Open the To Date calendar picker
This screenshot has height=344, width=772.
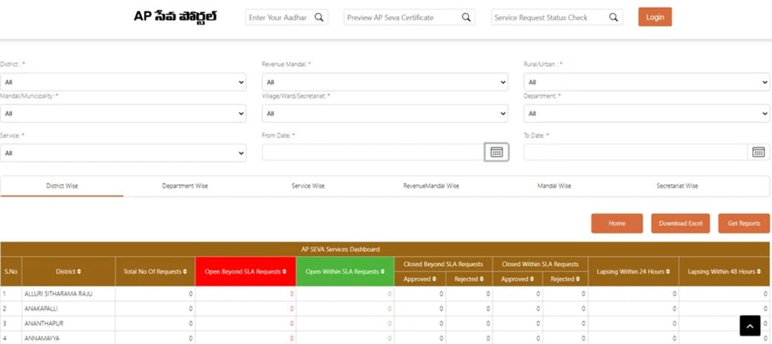click(758, 152)
